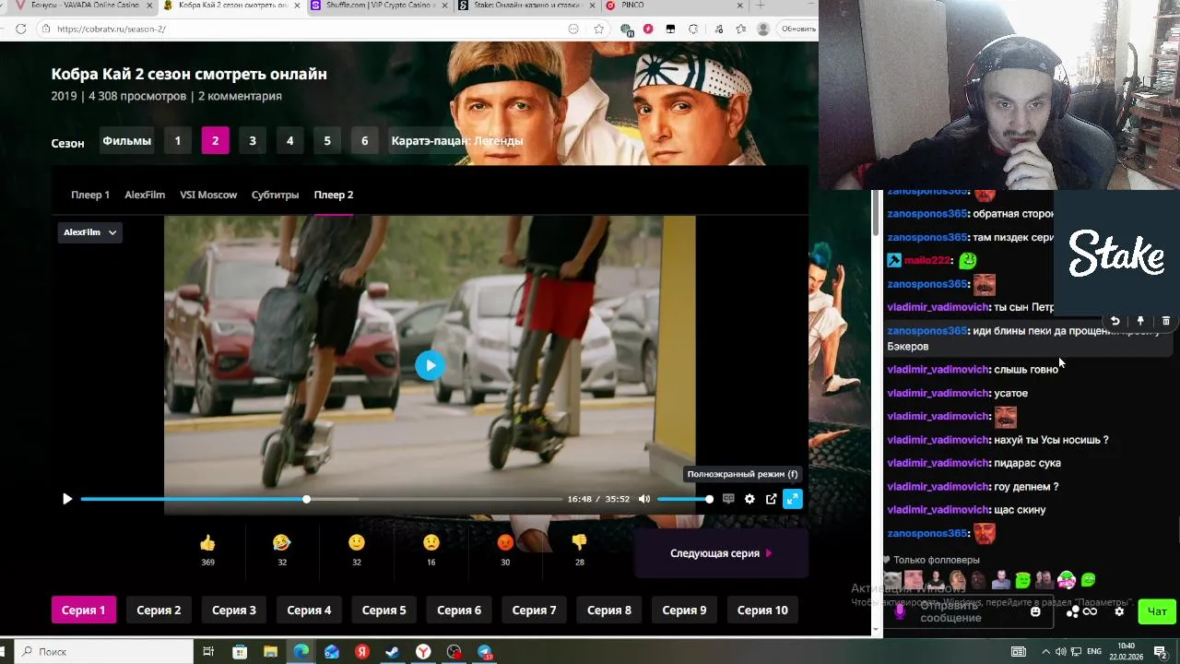This screenshot has width=1180, height=664.
Task: Switch to the PINCO browser tab
Action: (676, 6)
